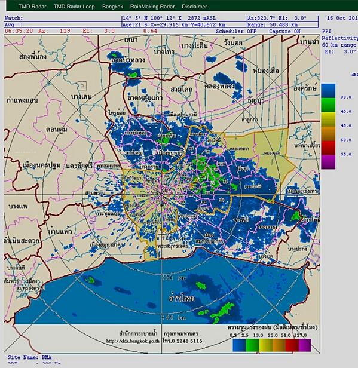Viewport: 358px width, 368px height.
Task: Click the '06:35:20' timestamp text
Action: (x=19, y=31)
